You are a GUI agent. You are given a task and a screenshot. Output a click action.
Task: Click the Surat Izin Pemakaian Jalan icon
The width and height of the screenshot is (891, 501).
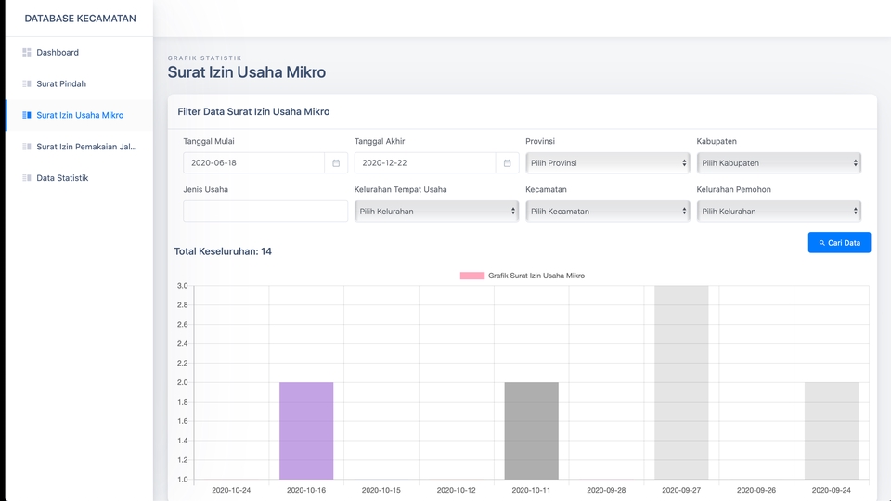27,147
